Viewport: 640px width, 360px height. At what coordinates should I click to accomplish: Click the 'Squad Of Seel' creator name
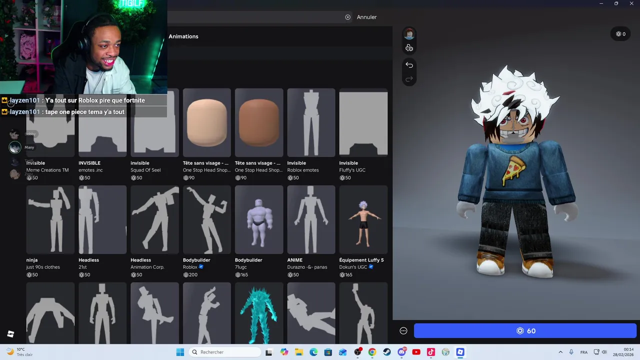tap(146, 170)
